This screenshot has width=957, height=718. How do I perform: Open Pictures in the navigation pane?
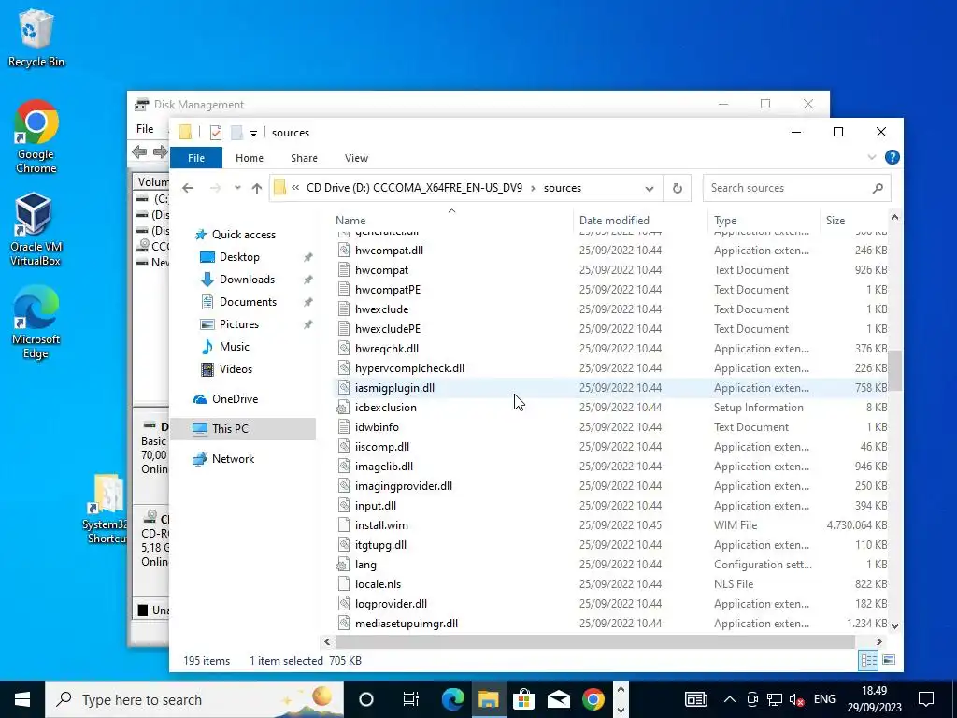pyautogui.click(x=238, y=324)
